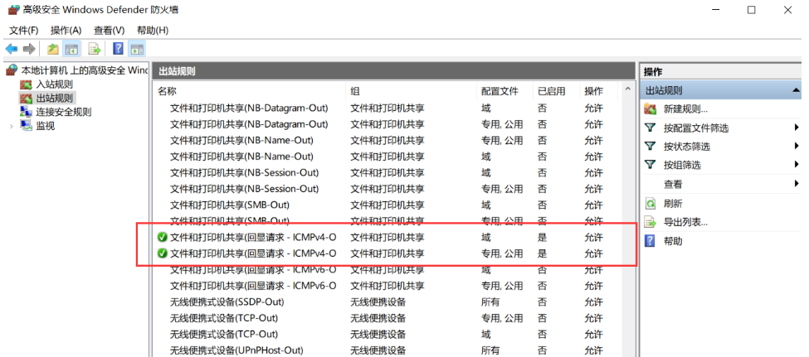The image size is (809, 357).
Task: Click green check icon of ICMPv4 专用, 公用 rule
Action: click(x=163, y=253)
